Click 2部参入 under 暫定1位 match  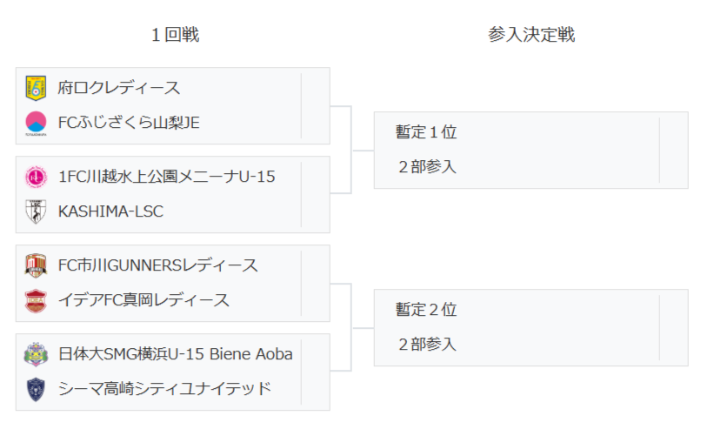[426, 167]
